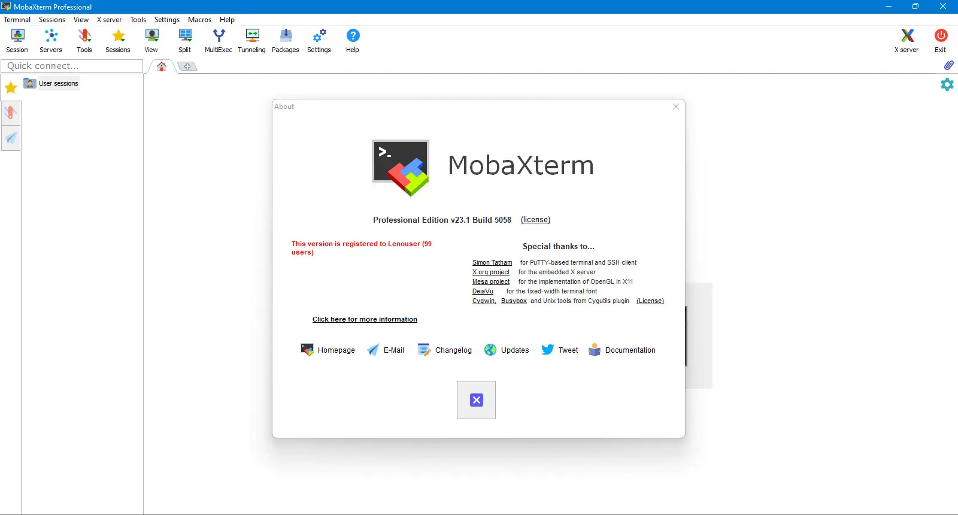This screenshot has width=958, height=515.
Task: Click Professional Edition v23.1 Build 5058 text
Action: coord(442,220)
